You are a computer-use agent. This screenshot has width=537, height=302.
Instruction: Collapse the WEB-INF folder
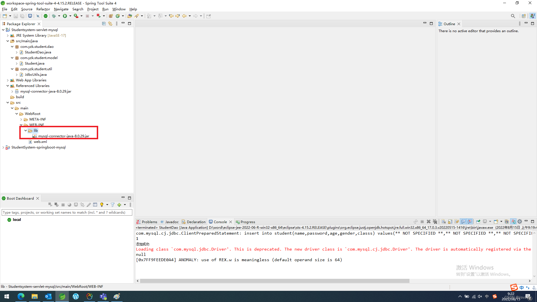click(21, 125)
